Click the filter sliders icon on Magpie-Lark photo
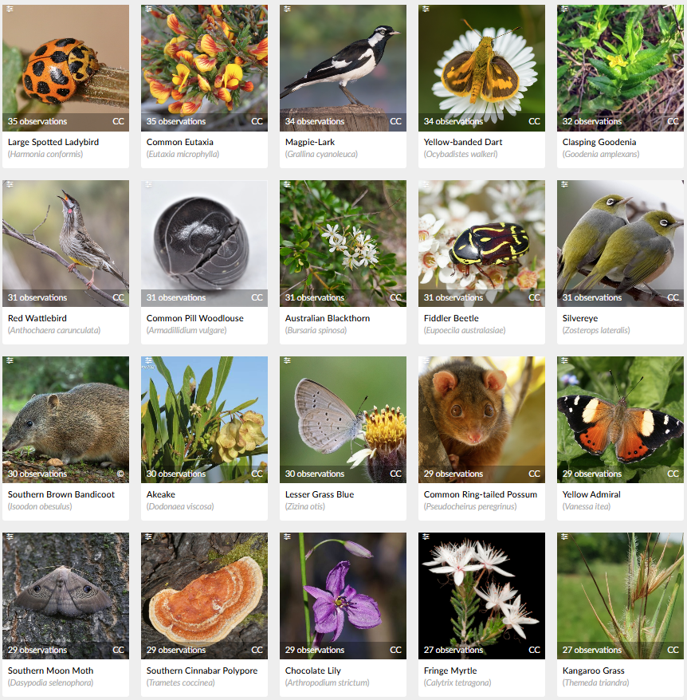The image size is (687, 700). (287, 9)
